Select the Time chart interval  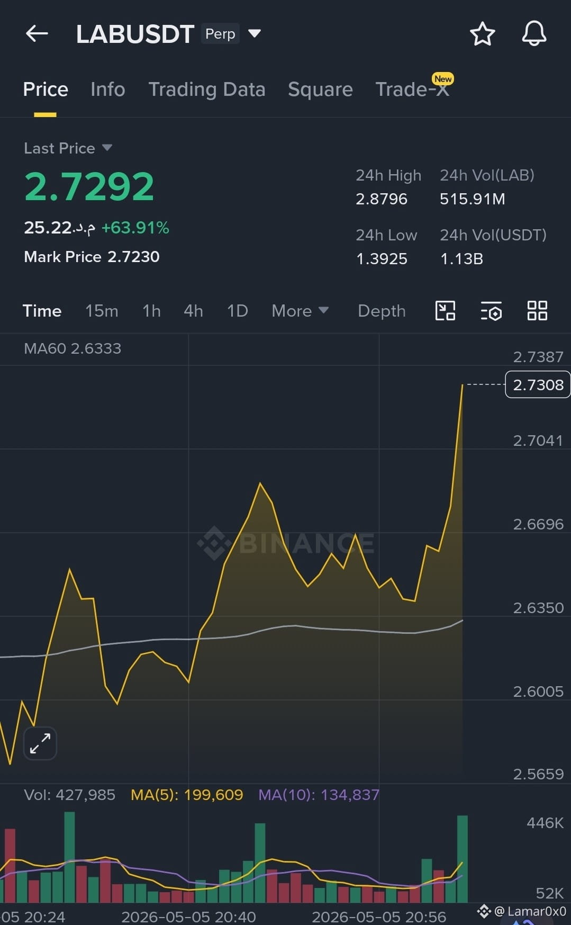pyautogui.click(x=42, y=311)
